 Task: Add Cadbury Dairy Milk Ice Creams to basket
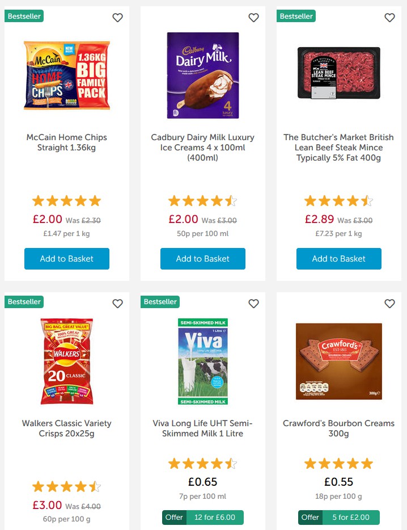(x=203, y=259)
